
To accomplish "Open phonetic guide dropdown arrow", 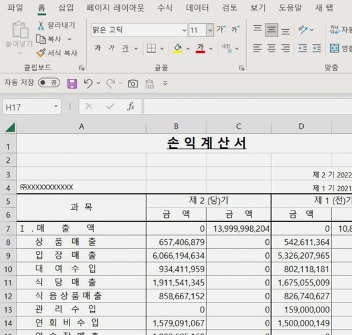I will click(x=237, y=48).
